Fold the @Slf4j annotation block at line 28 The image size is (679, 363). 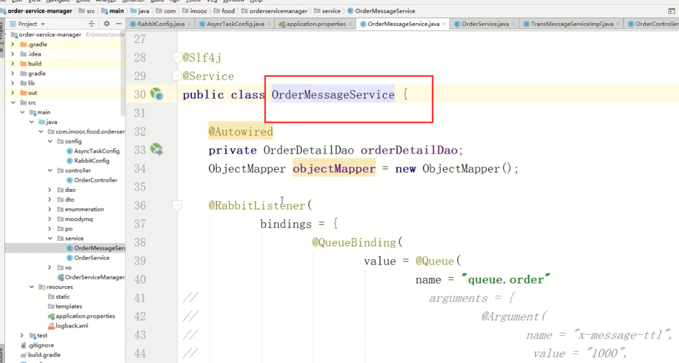pyautogui.click(x=177, y=57)
